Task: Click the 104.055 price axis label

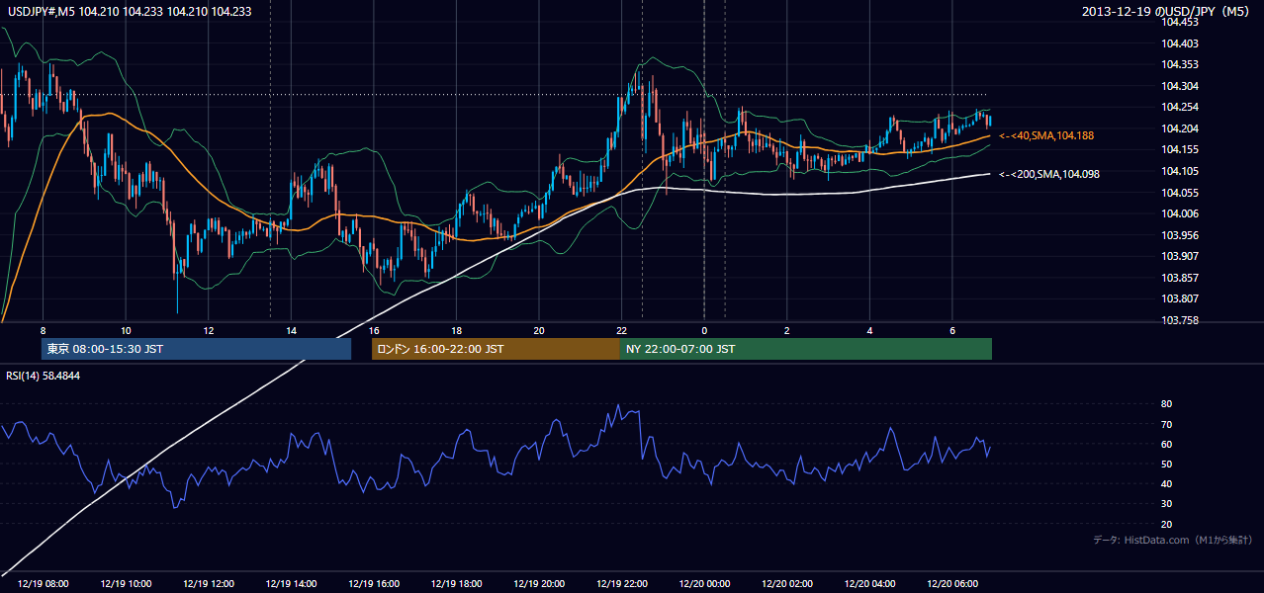Action: pos(1181,193)
